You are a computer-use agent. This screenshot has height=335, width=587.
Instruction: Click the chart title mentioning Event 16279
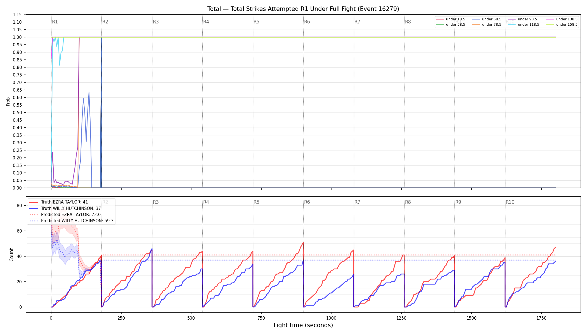pyautogui.click(x=303, y=9)
